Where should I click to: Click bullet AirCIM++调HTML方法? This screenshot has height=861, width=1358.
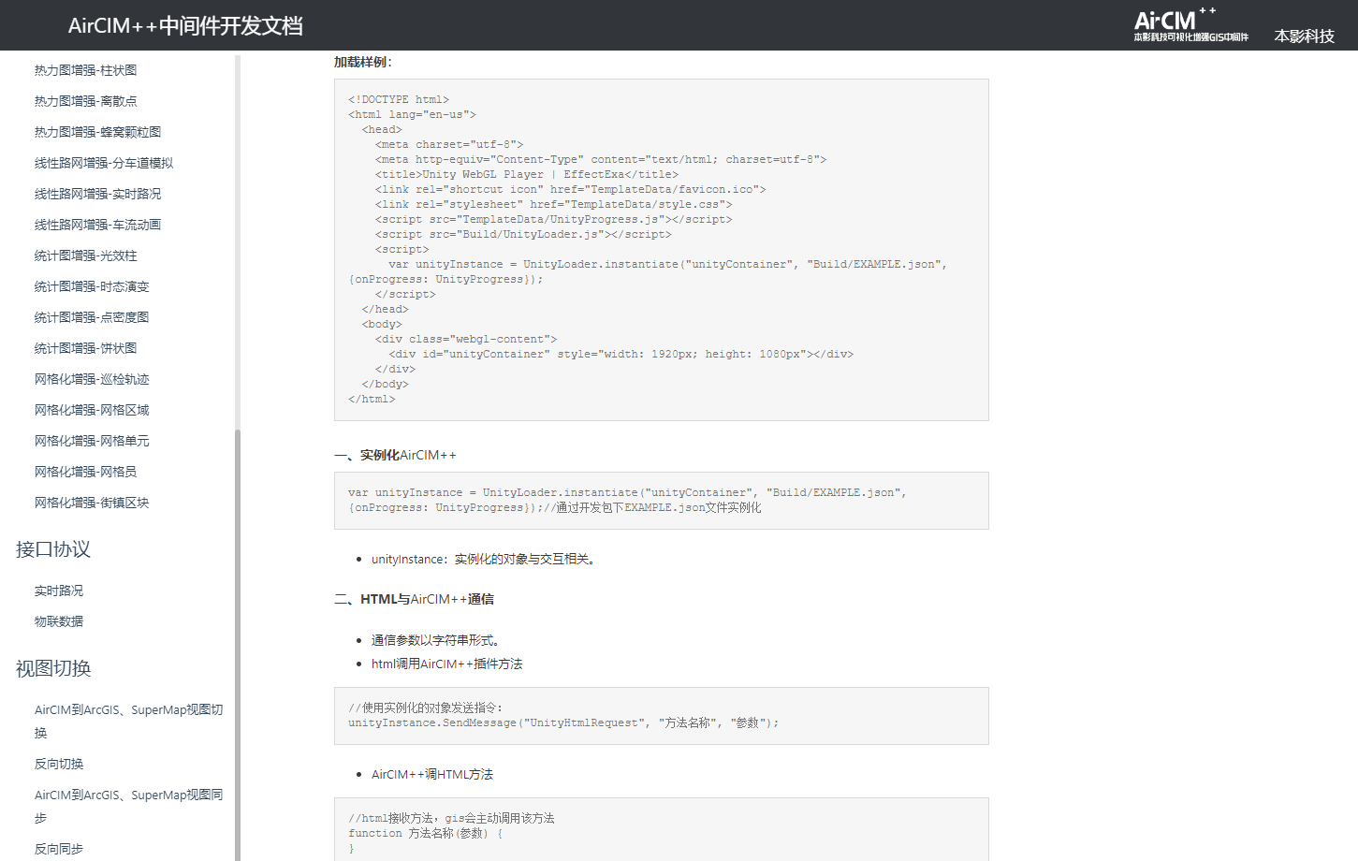pos(432,774)
